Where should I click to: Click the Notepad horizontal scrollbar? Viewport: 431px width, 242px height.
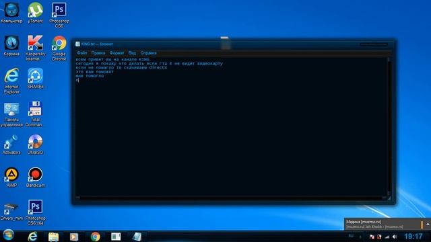coord(231,198)
